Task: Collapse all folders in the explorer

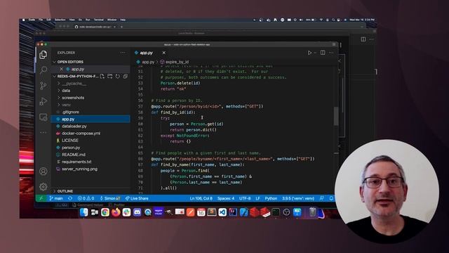Action: point(125,77)
